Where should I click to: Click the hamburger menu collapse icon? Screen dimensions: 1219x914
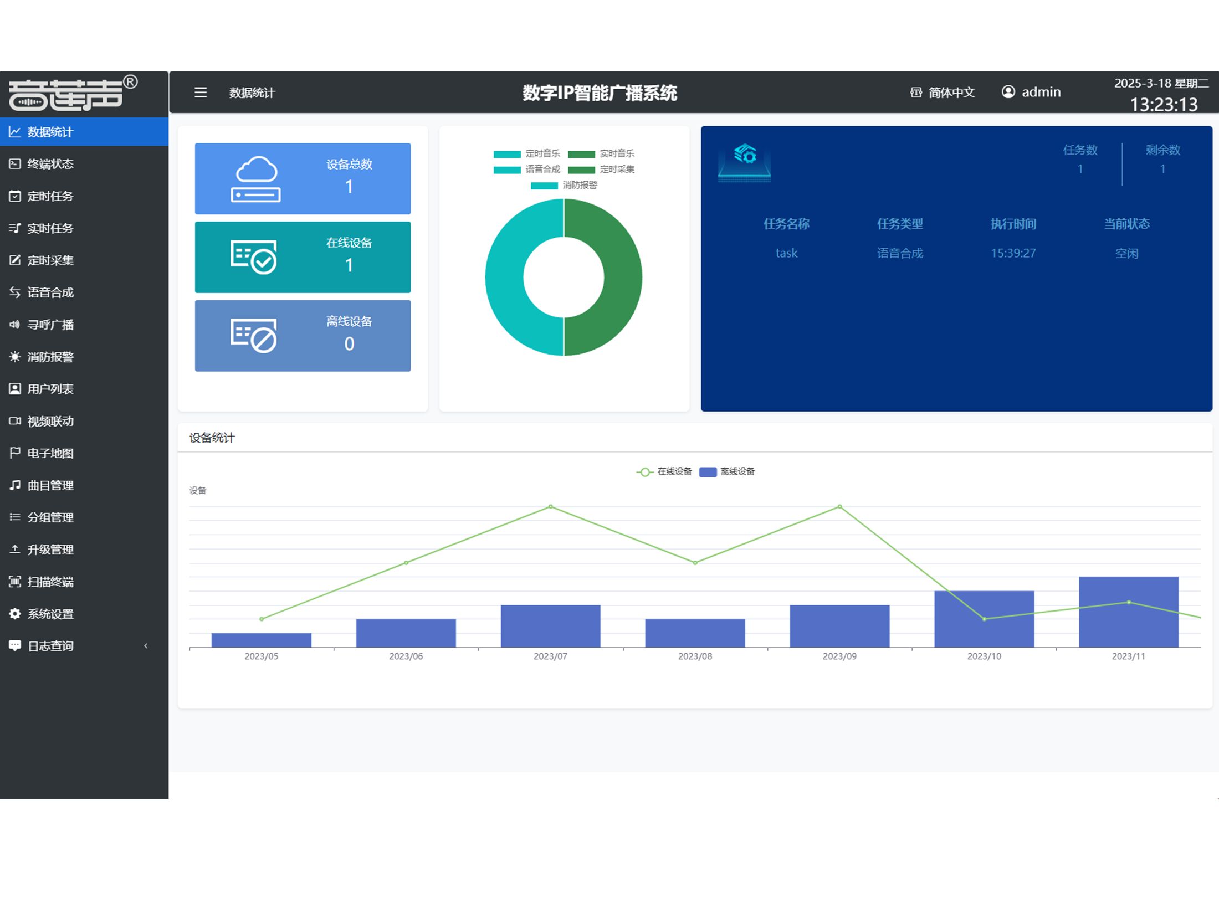tap(201, 93)
